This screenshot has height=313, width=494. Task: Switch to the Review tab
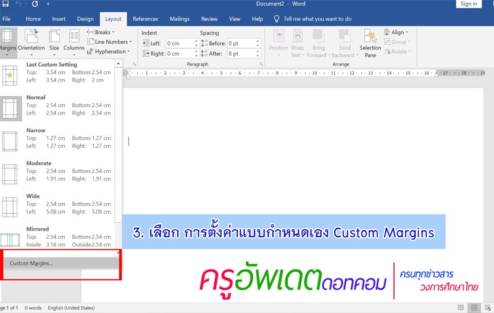point(209,19)
